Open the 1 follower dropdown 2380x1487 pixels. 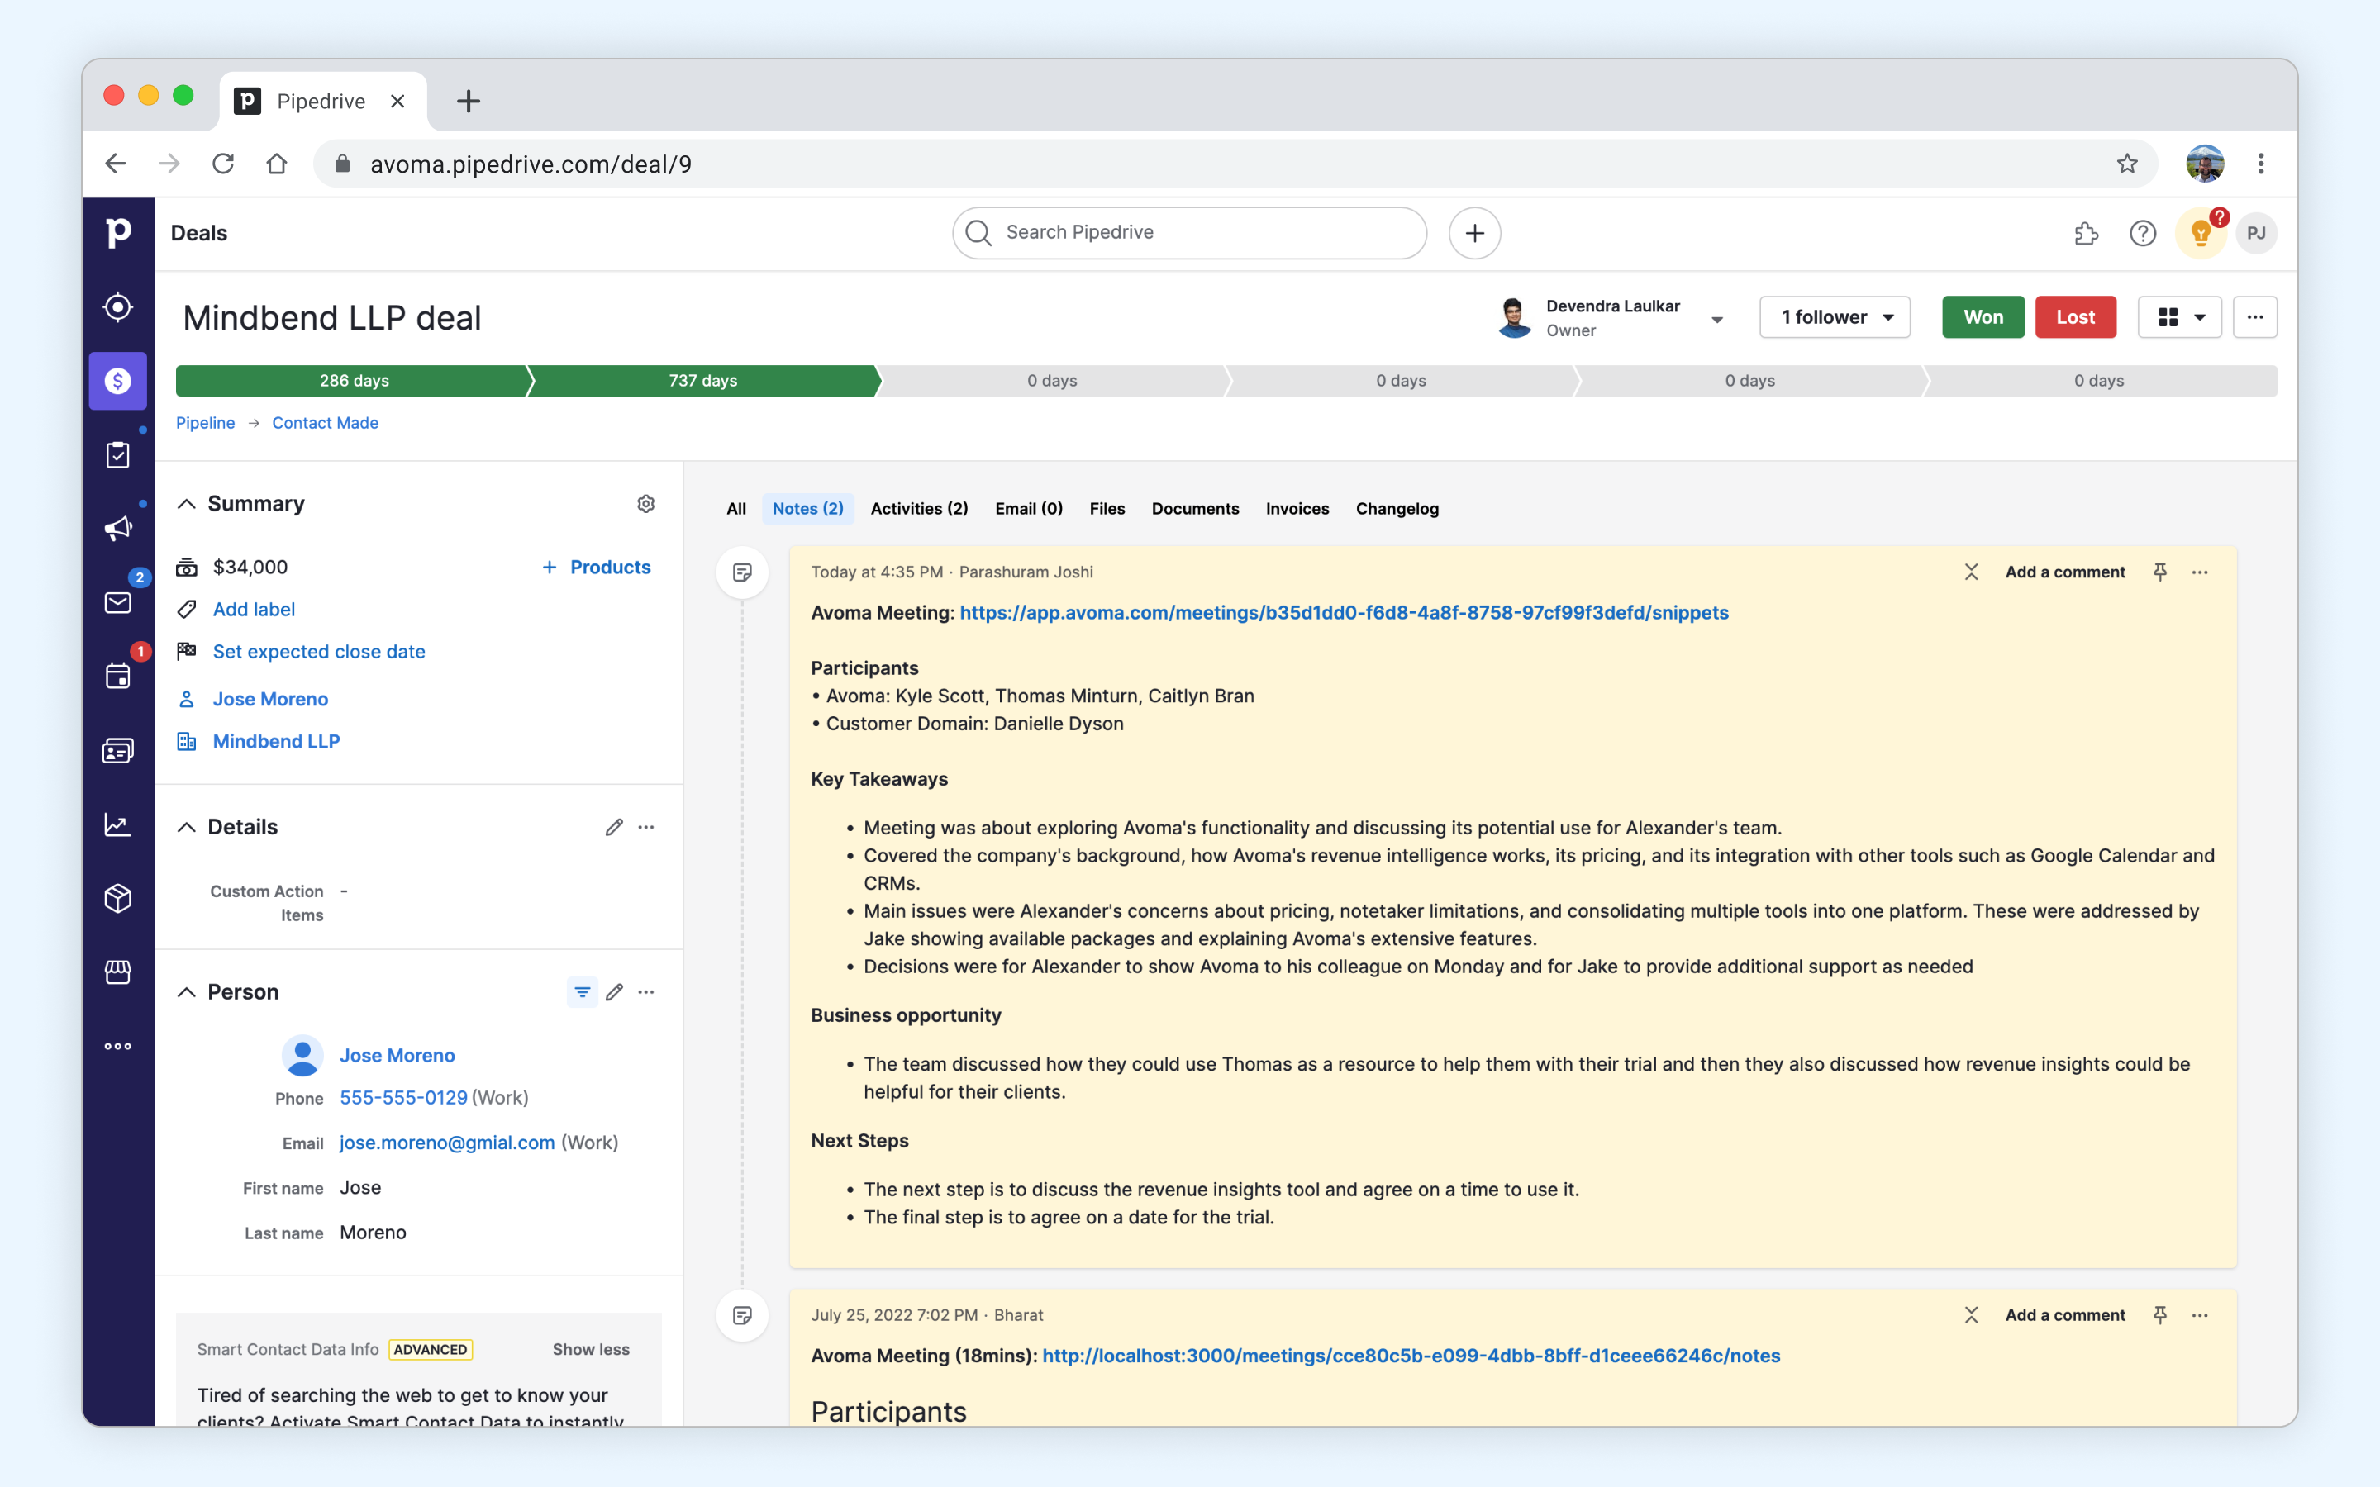click(x=1835, y=316)
